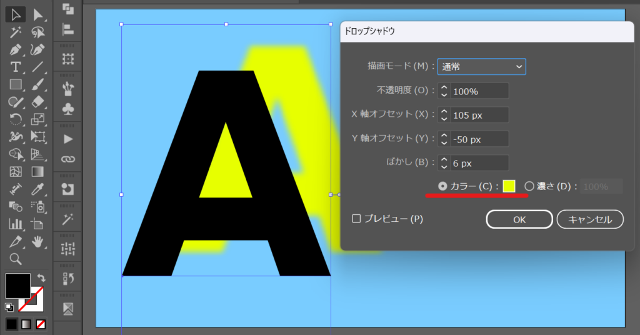Select the Lasso tool
The height and width of the screenshot is (335, 640).
37,32
